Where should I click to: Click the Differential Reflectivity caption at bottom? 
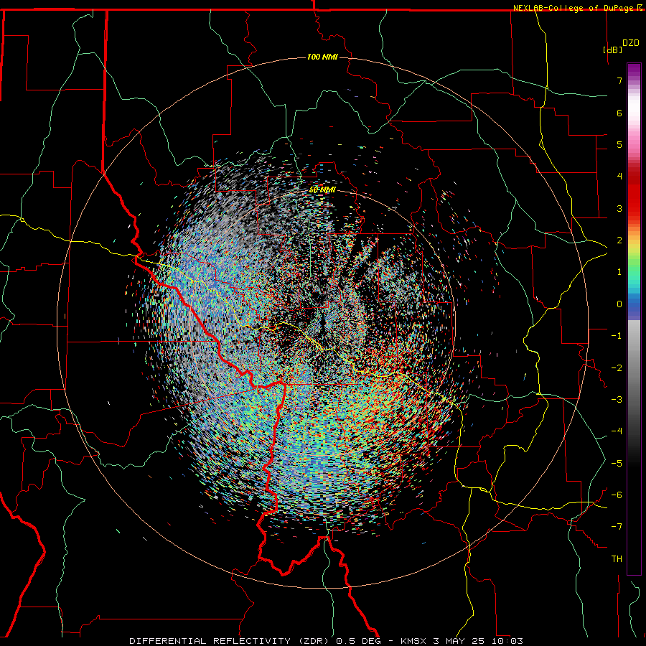pyautogui.click(x=326, y=641)
